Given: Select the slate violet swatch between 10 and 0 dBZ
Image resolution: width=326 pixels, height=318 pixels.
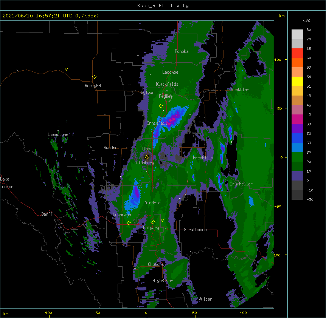Looking at the screenshot, I should (x=297, y=176).
